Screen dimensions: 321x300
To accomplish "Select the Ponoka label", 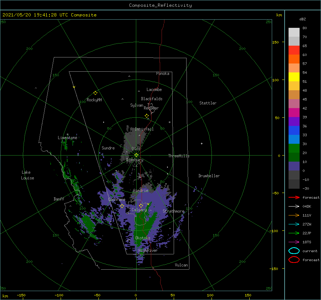I will click(163, 73).
